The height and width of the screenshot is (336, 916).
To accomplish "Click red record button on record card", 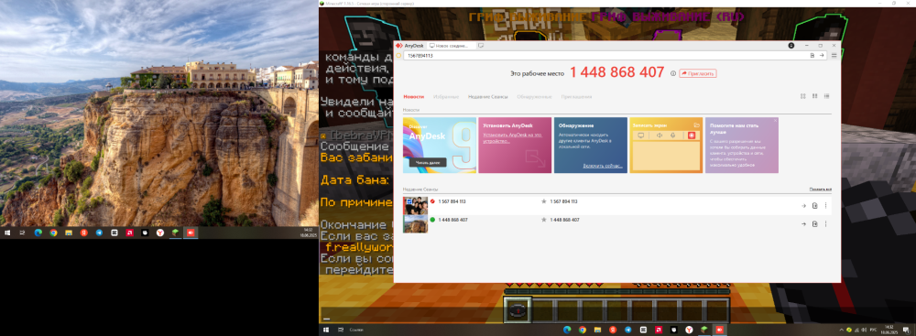I will point(692,135).
